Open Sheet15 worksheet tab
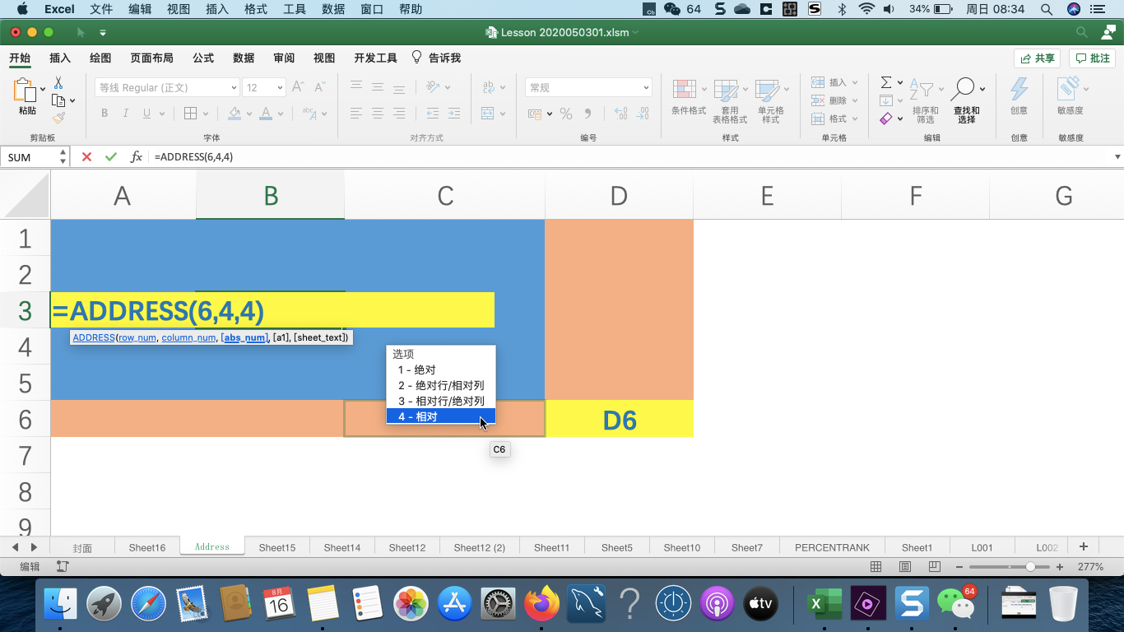 276,547
